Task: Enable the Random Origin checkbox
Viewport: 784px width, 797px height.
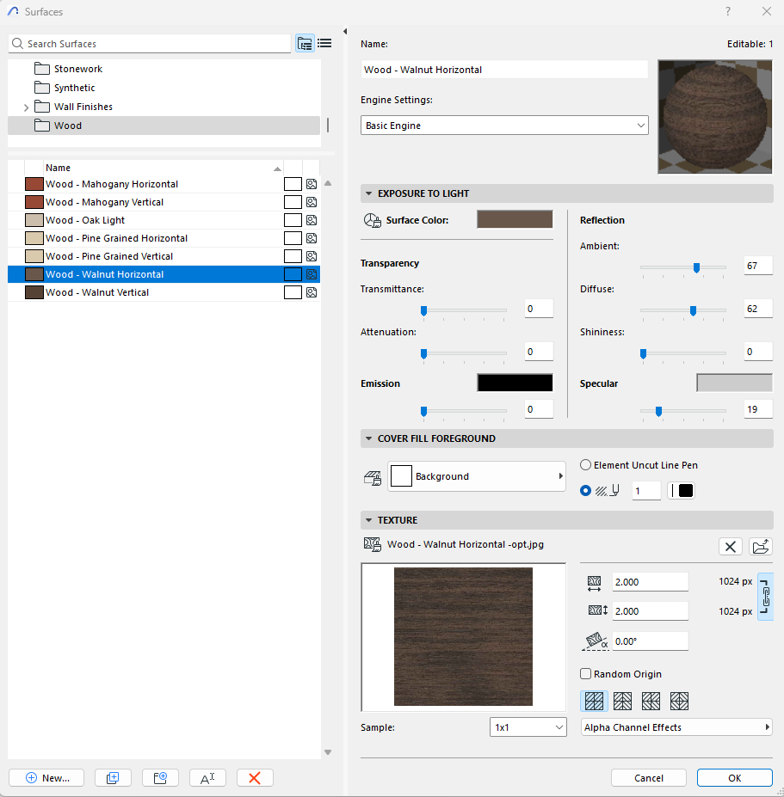Action: pos(586,674)
